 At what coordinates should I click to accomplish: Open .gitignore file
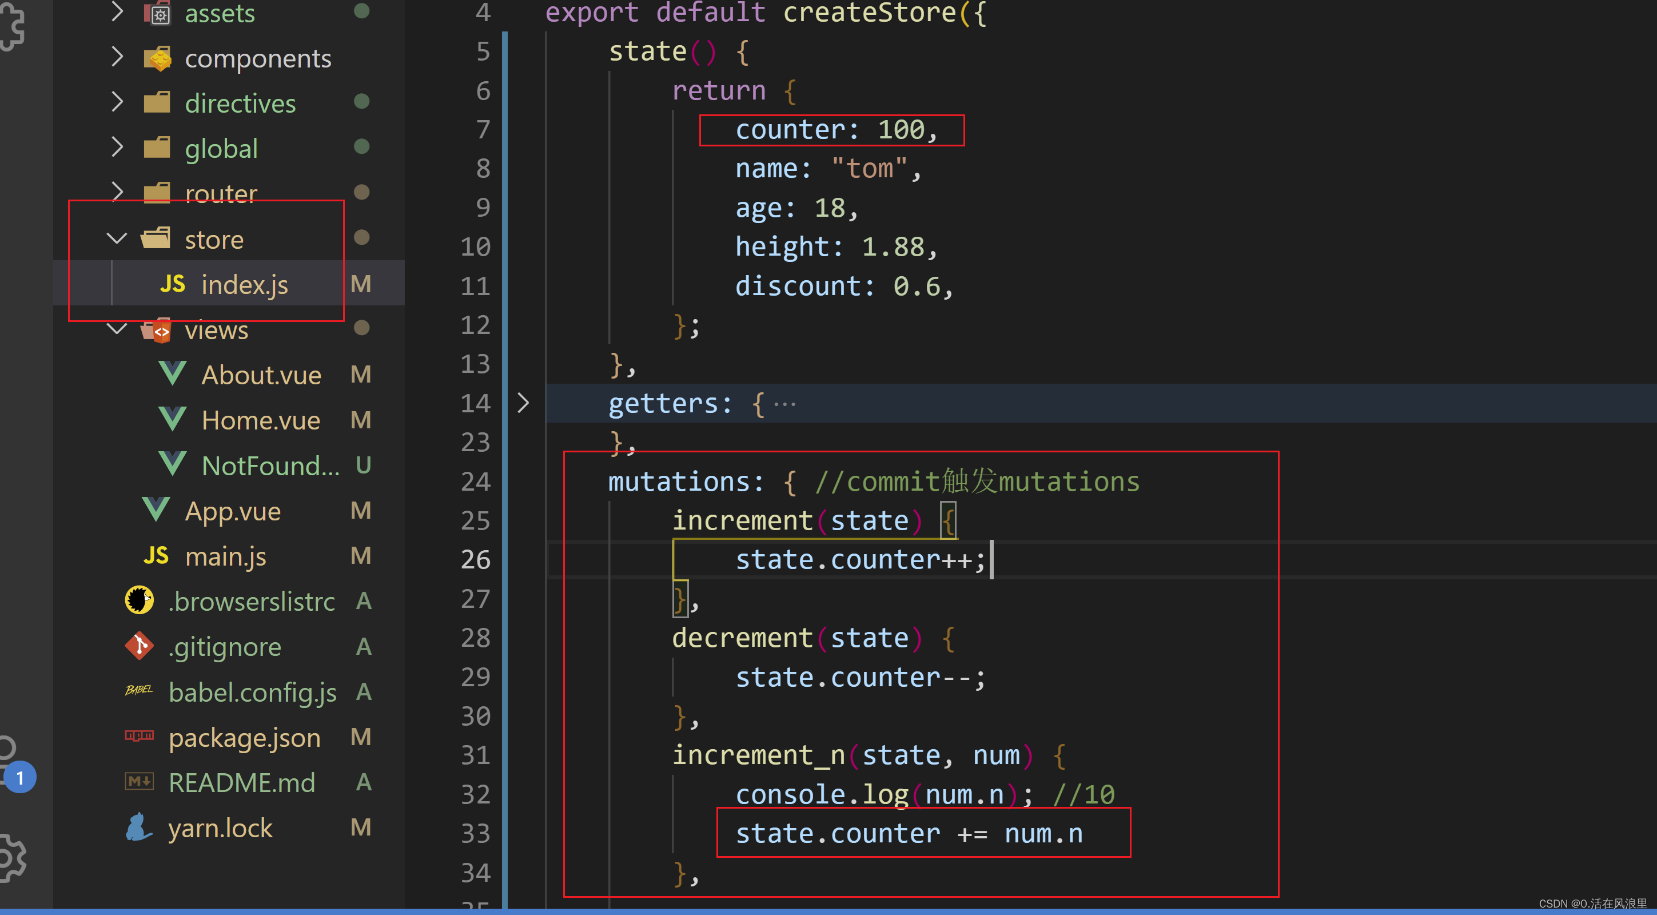pos(225,647)
